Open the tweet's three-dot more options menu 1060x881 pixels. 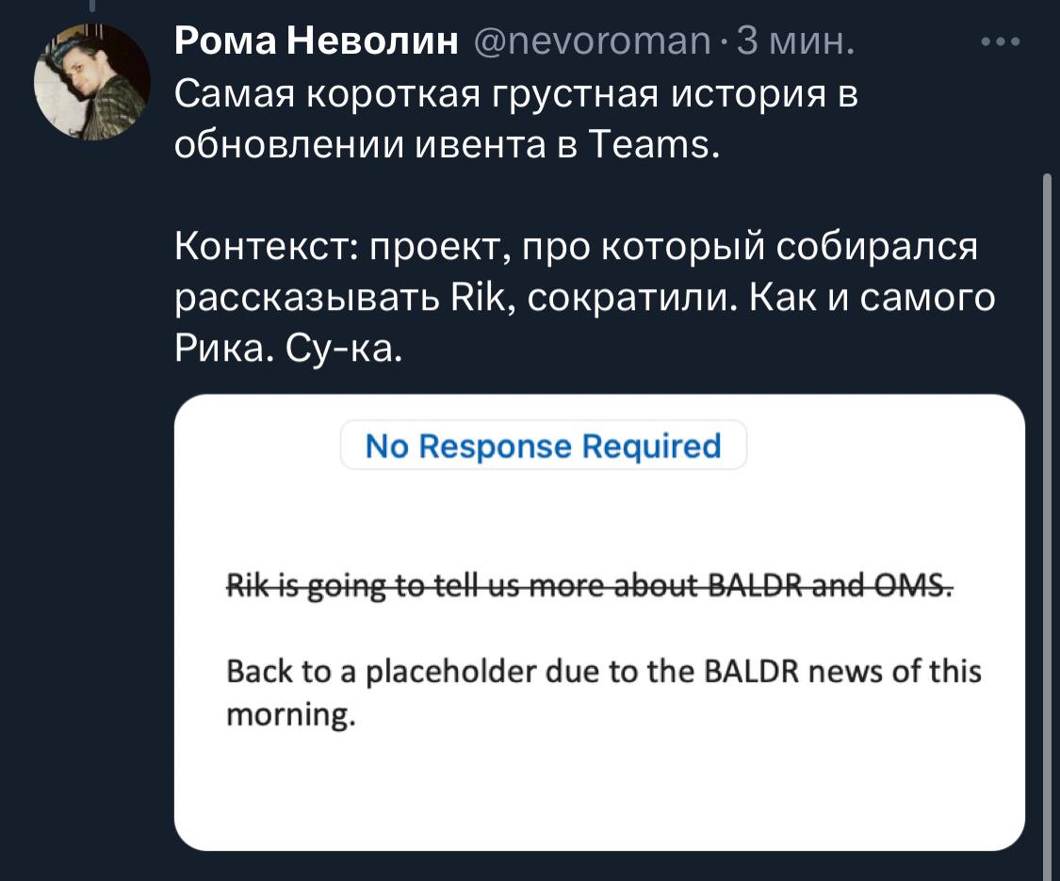coord(1001,41)
